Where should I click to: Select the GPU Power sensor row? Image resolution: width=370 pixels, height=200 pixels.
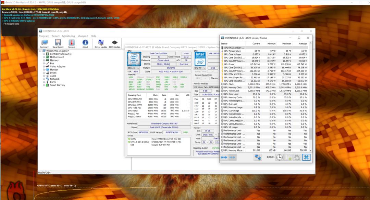click(264, 64)
